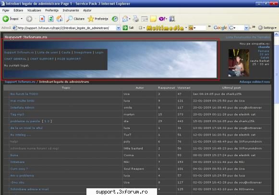Click the Yahoo Messenger toolbar icon
Screen dimensions: 279x195
[163, 19]
